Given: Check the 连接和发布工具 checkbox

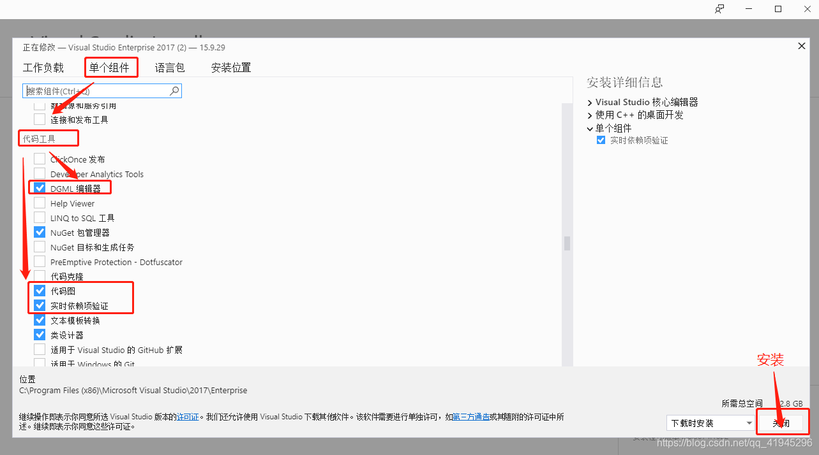Looking at the screenshot, I should pos(40,119).
